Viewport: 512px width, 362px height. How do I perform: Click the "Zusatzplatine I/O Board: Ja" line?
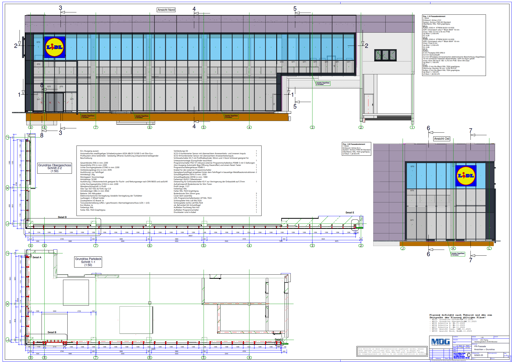(92, 200)
